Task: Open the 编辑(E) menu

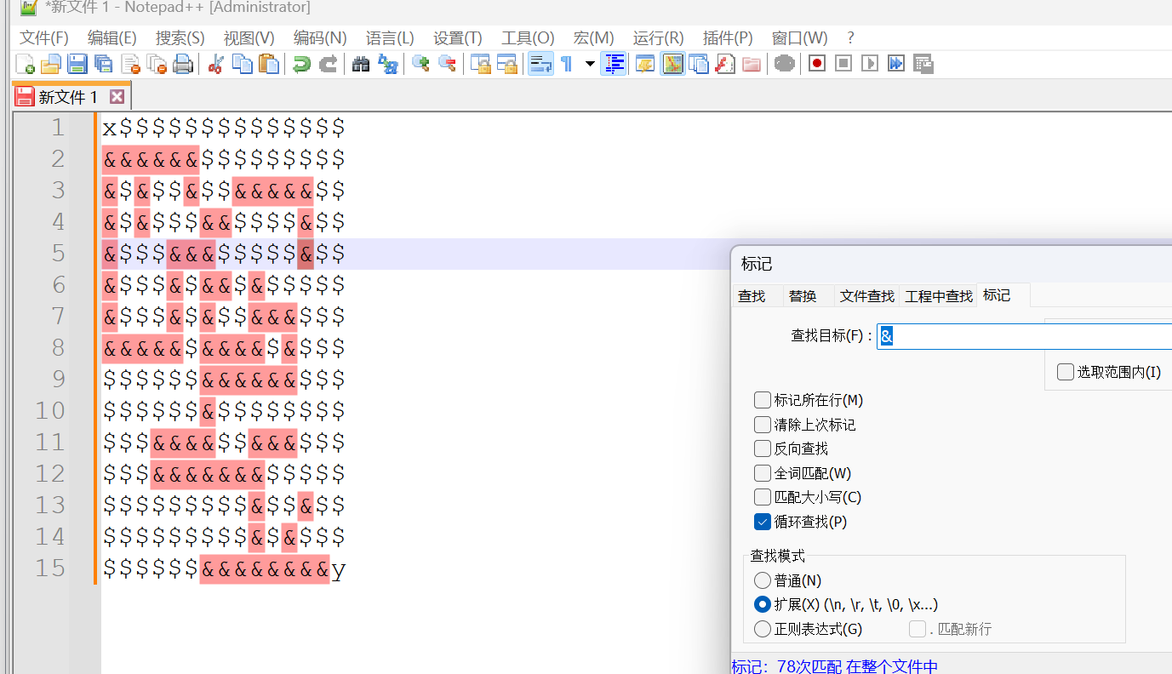Action: point(112,38)
